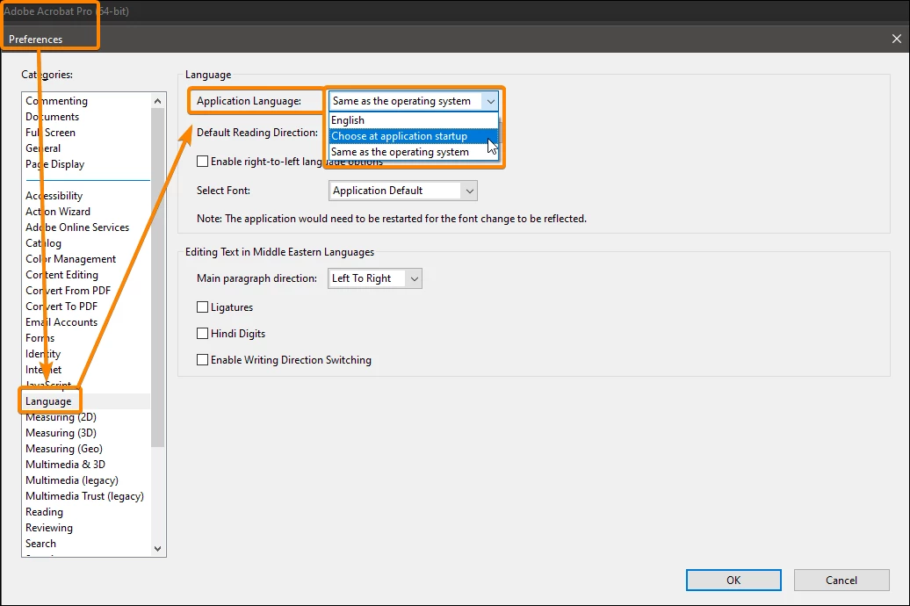This screenshot has width=910, height=606.
Task: Open the Select Font dropdown
Action: [x=403, y=191]
